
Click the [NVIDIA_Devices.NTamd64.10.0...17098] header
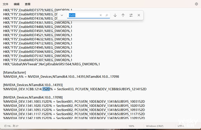[33, 97]
